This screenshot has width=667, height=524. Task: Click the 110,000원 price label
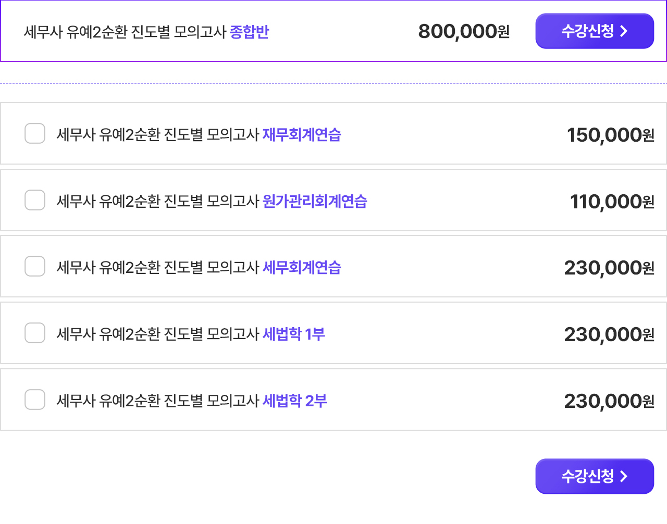tap(612, 202)
